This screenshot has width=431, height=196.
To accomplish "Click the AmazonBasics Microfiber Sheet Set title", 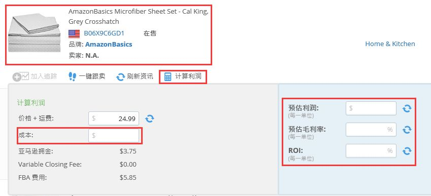I will [138, 16].
